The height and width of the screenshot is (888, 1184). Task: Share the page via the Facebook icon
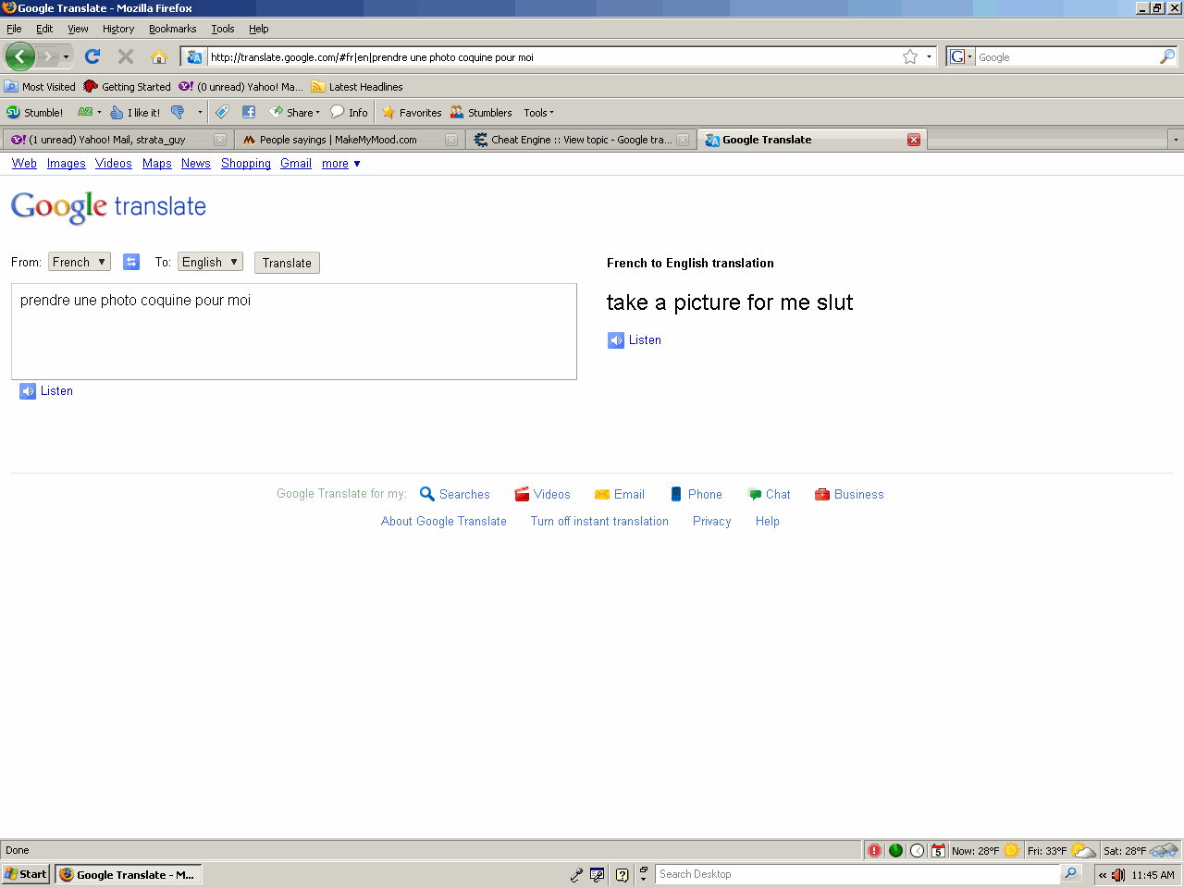coord(248,112)
